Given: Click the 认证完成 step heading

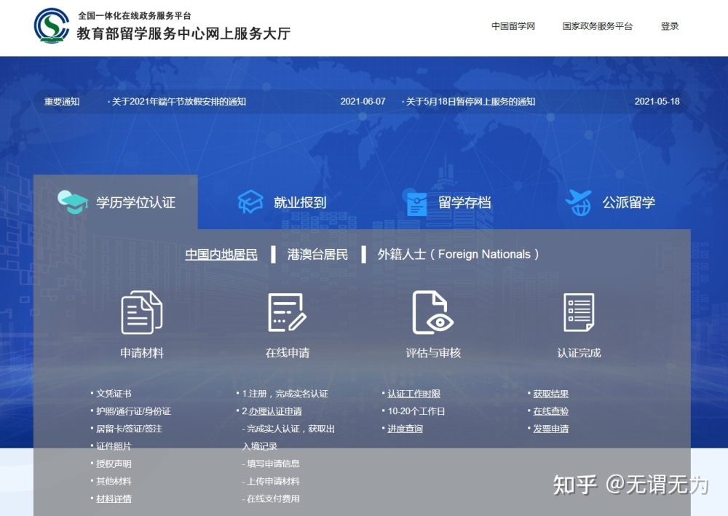Looking at the screenshot, I should [579, 353].
